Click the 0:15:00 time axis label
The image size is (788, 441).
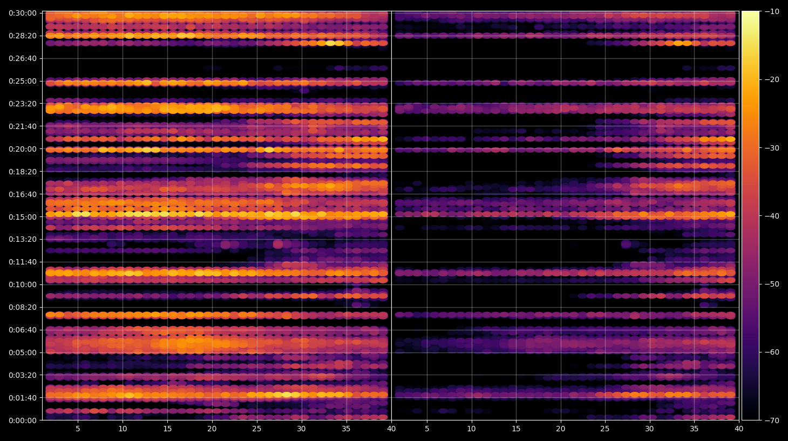click(x=23, y=217)
